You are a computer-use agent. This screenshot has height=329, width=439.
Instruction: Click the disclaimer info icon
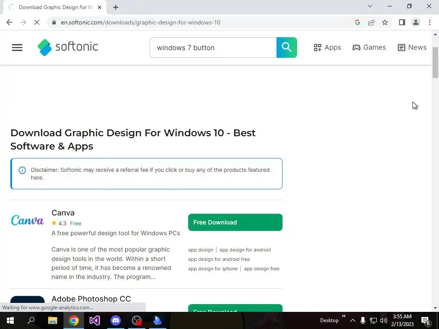click(22, 170)
